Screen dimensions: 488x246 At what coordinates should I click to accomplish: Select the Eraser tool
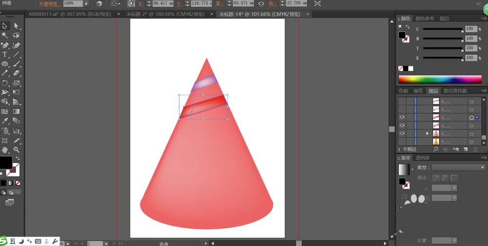16,73
